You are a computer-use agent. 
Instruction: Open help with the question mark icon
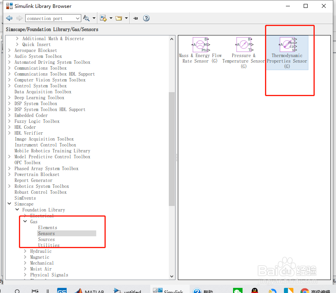(x=146, y=18)
